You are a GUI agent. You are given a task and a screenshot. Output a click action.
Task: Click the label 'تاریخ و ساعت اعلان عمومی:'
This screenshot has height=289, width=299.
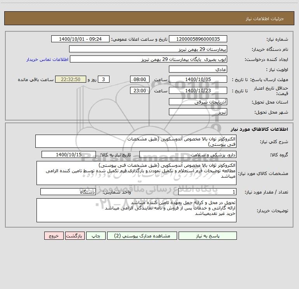tap(139, 39)
